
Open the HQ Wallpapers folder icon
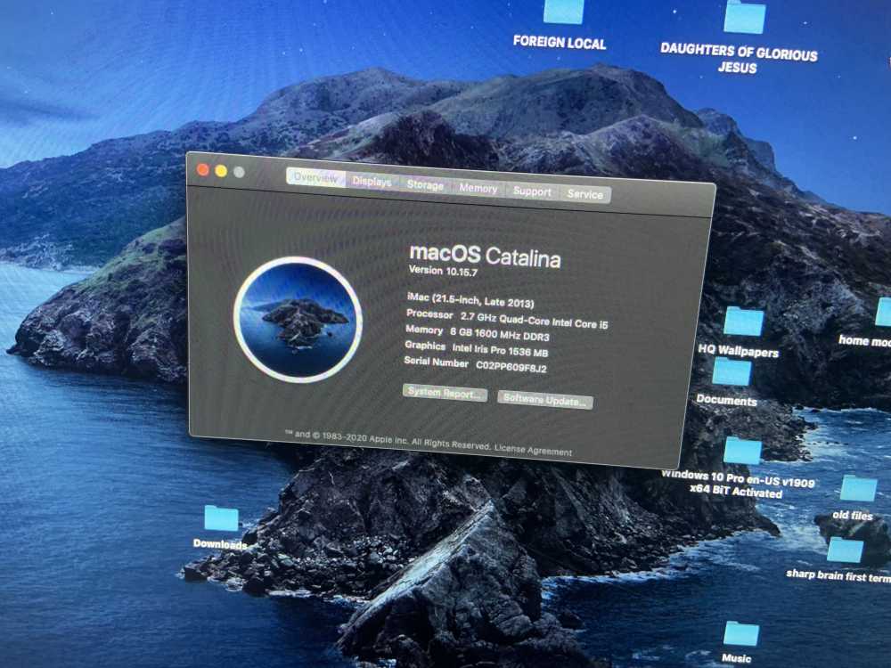[x=743, y=322]
